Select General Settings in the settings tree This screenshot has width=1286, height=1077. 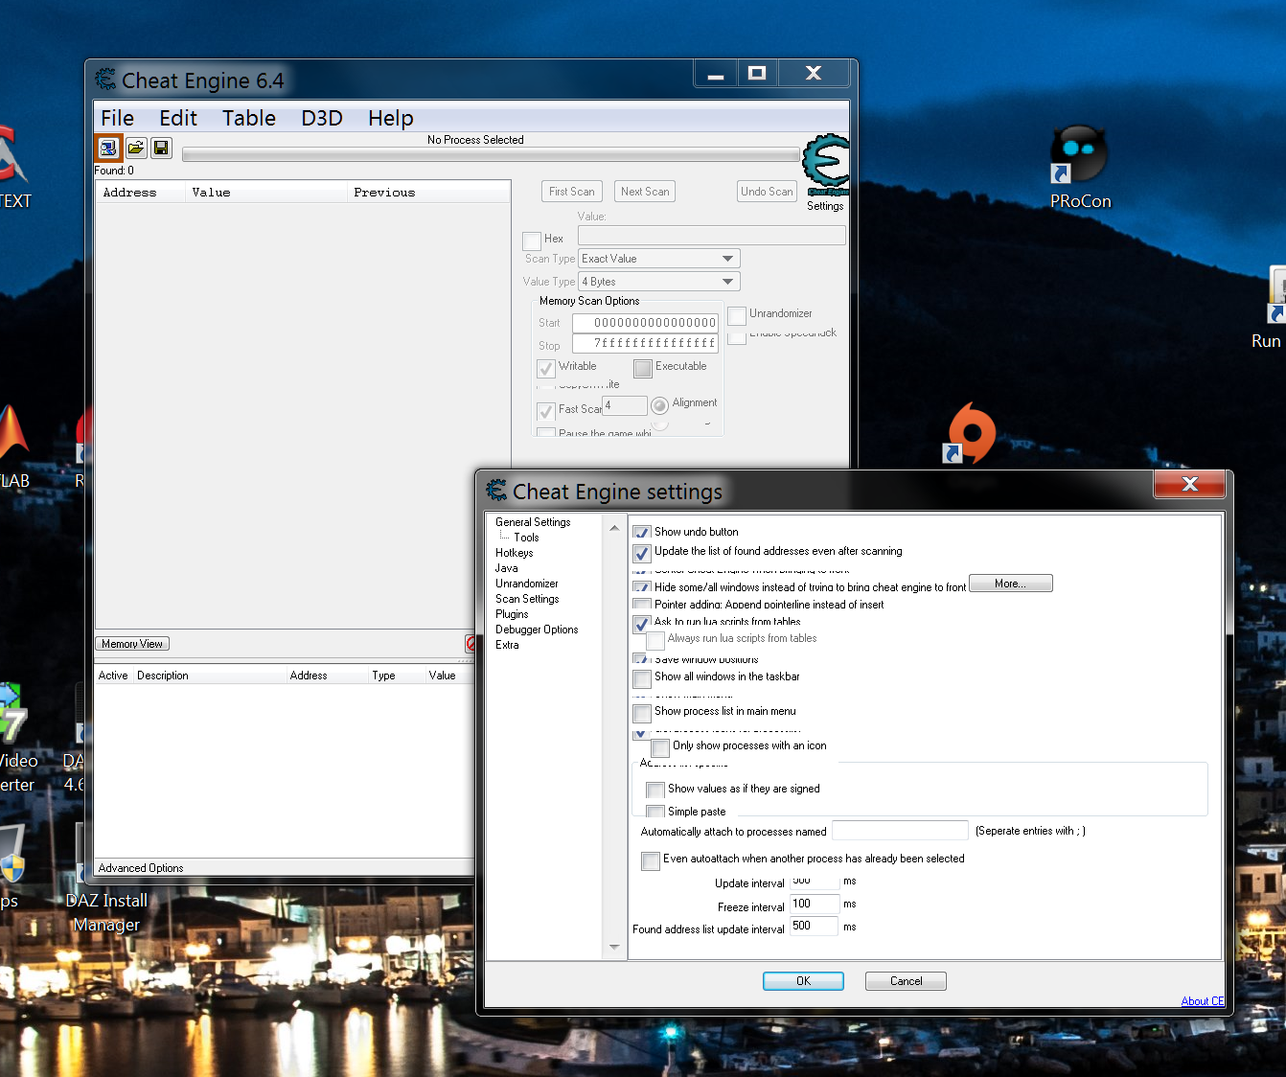[533, 522]
